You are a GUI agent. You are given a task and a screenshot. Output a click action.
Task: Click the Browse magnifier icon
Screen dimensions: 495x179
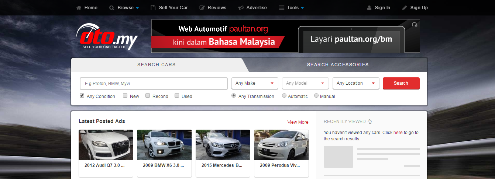(112, 8)
